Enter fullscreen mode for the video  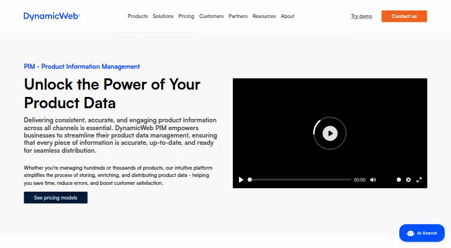(419, 180)
